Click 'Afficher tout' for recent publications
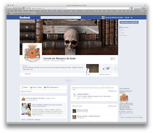Viewport: 153px width, 133px height. pyautogui.click(x=112, y=91)
